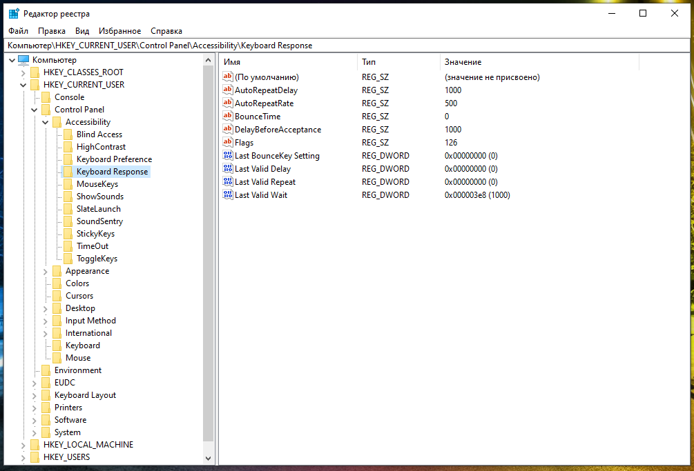
Task: Click the Cursors folder icon
Action: [57, 296]
